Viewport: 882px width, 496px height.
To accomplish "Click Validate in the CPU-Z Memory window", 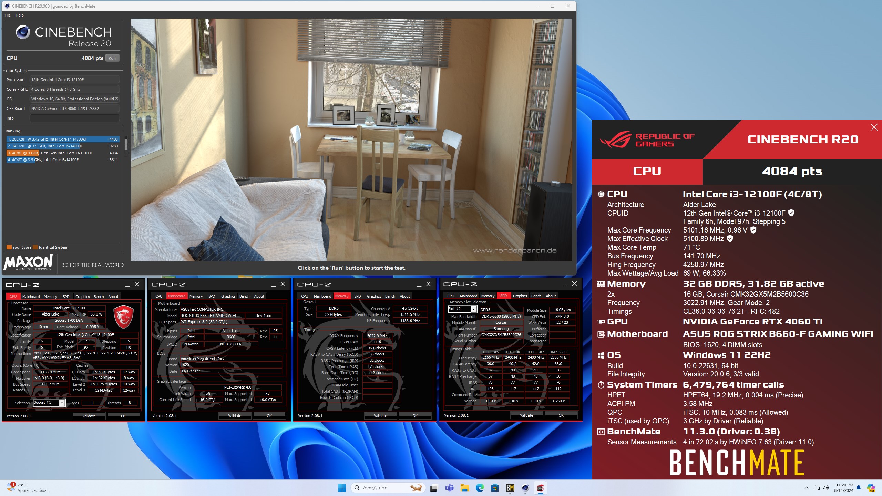I will pos(380,416).
